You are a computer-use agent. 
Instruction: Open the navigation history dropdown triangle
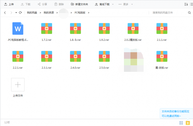click(x=16, y=13)
